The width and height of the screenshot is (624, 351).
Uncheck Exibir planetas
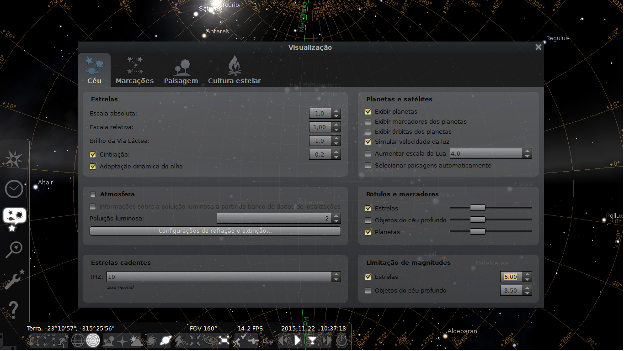[368, 111]
